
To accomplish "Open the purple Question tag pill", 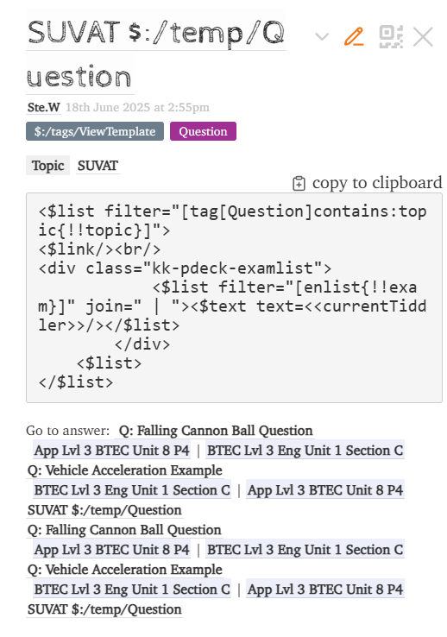I will 203,131.
